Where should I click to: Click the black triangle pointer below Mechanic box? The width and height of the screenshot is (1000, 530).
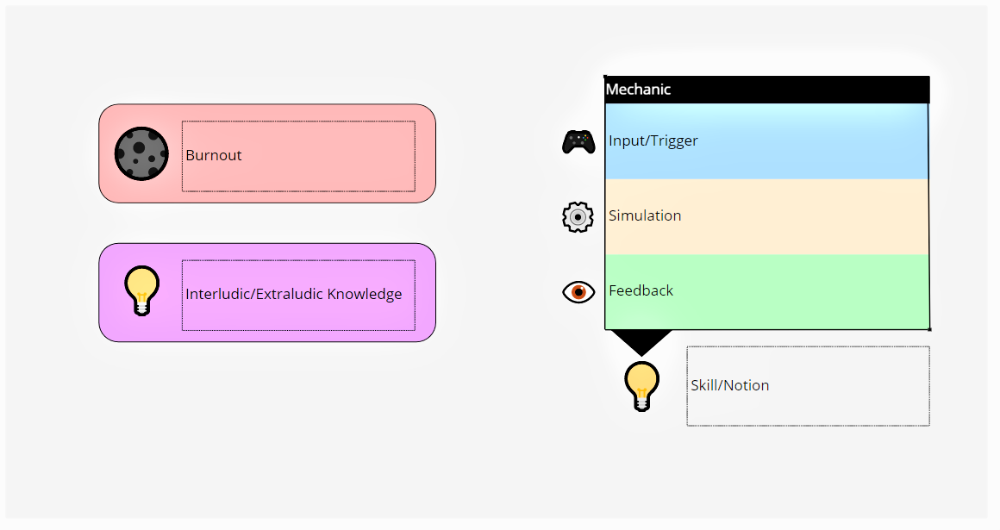tap(639, 341)
